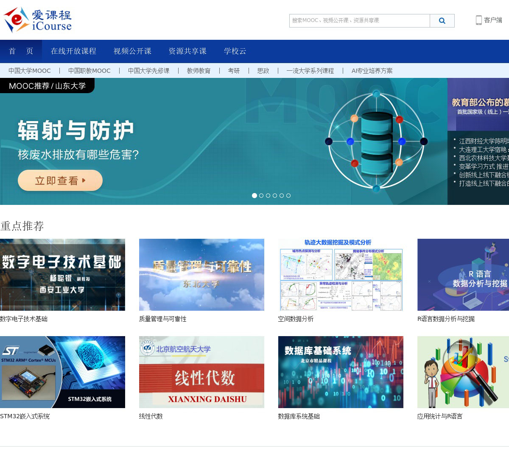Open the 视频公开课 menu
This screenshot has height=450, width=509.
tap(132, 51)
